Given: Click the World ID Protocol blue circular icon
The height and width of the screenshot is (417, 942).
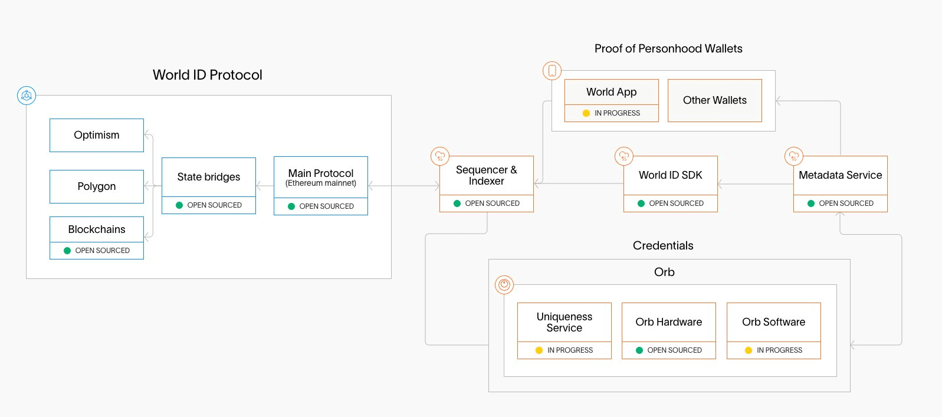Looking at the screenshot, I should pyautogui.click(x=27, y=96).
